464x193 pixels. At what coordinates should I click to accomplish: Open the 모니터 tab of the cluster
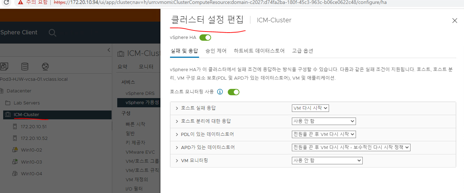pos(146,67)
